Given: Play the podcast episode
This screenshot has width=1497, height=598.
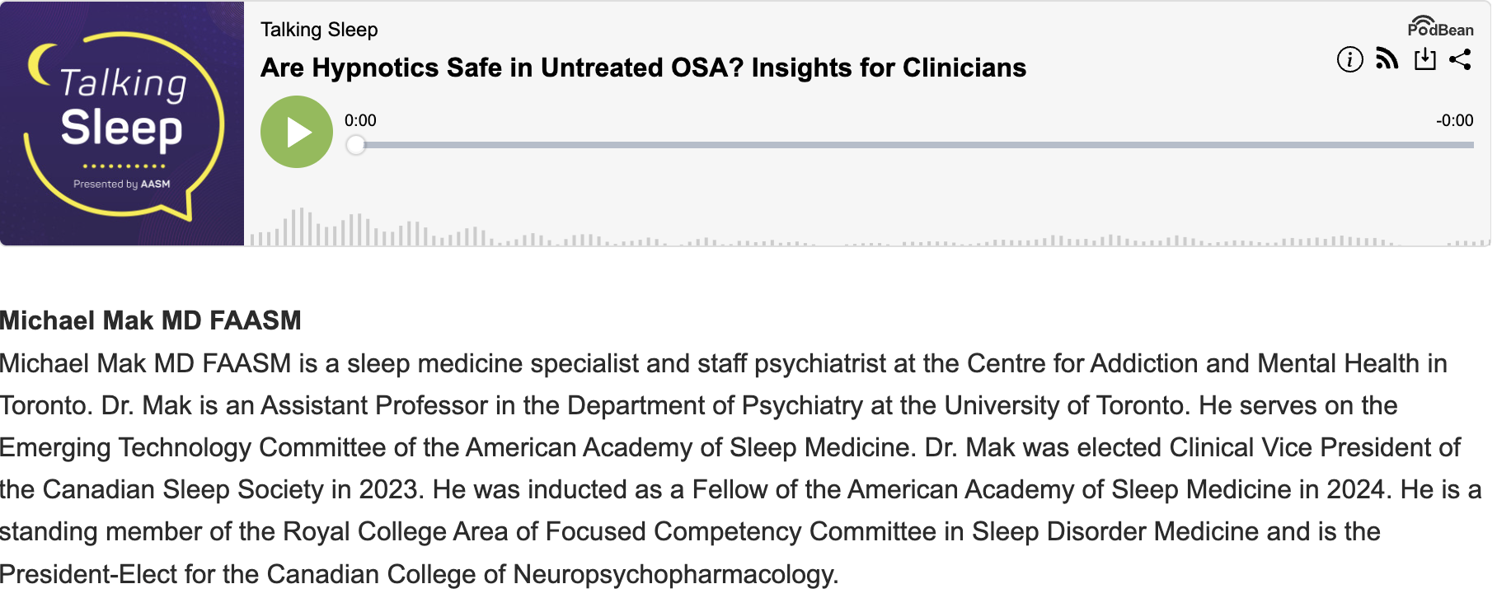Looking at the screenshot, I should tap(297, 132).
